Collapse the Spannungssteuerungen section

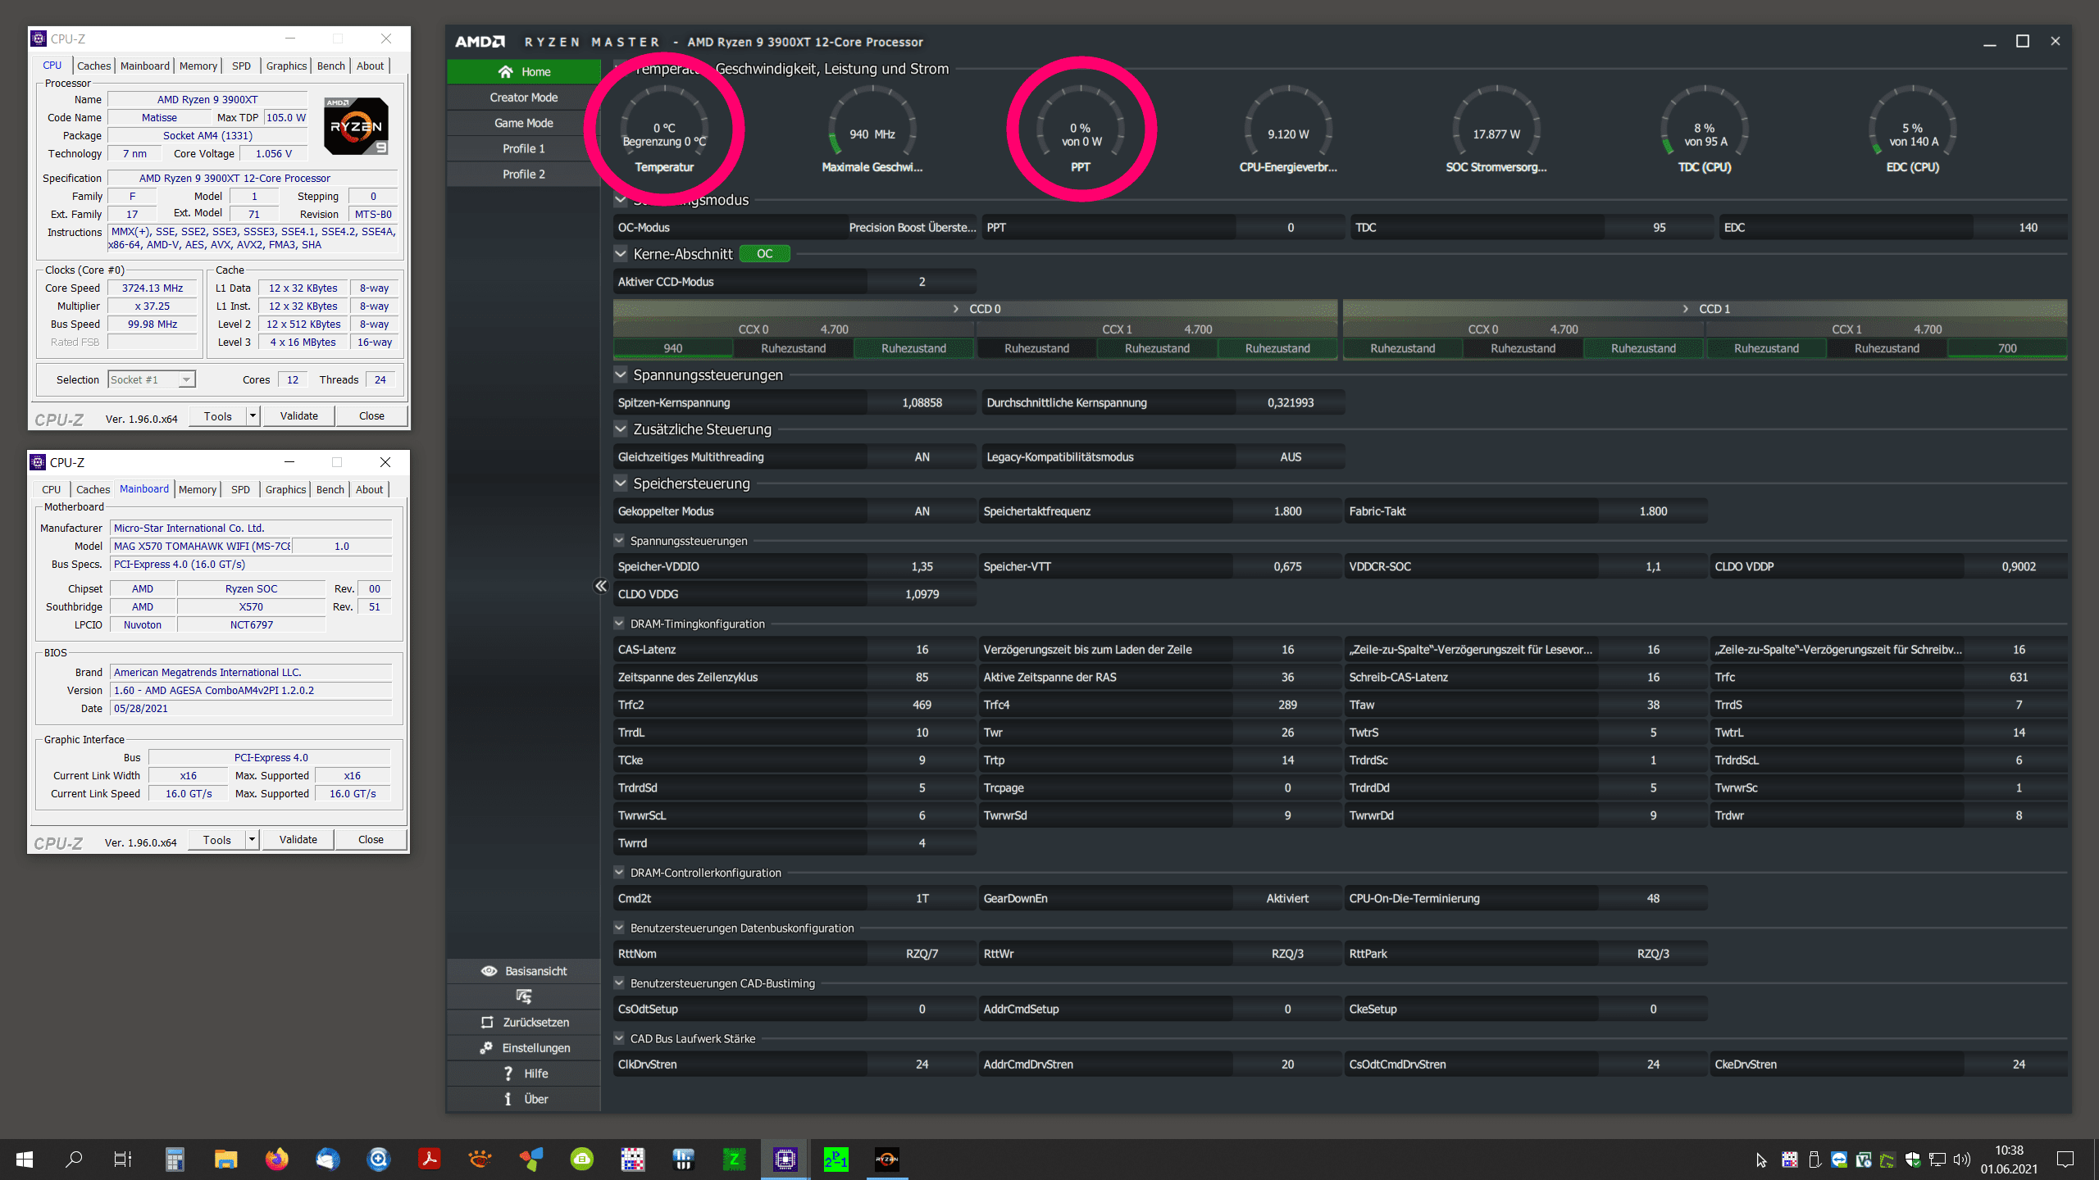coord(621,375)
